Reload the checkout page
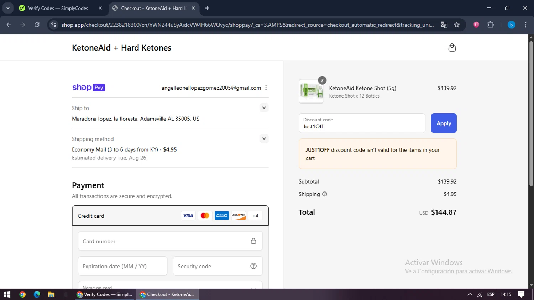The width and height of the screenshot is (534, 300). (x=37, y=25)
